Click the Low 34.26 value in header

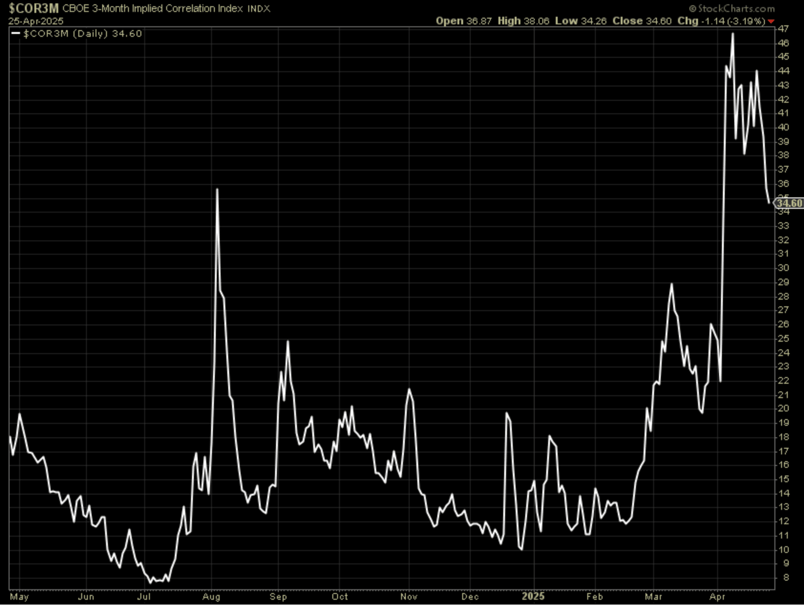click(x=581, y=21)
